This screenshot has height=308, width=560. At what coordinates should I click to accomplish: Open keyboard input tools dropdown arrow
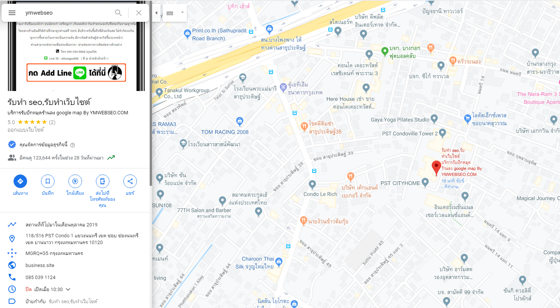click(182, 13)
